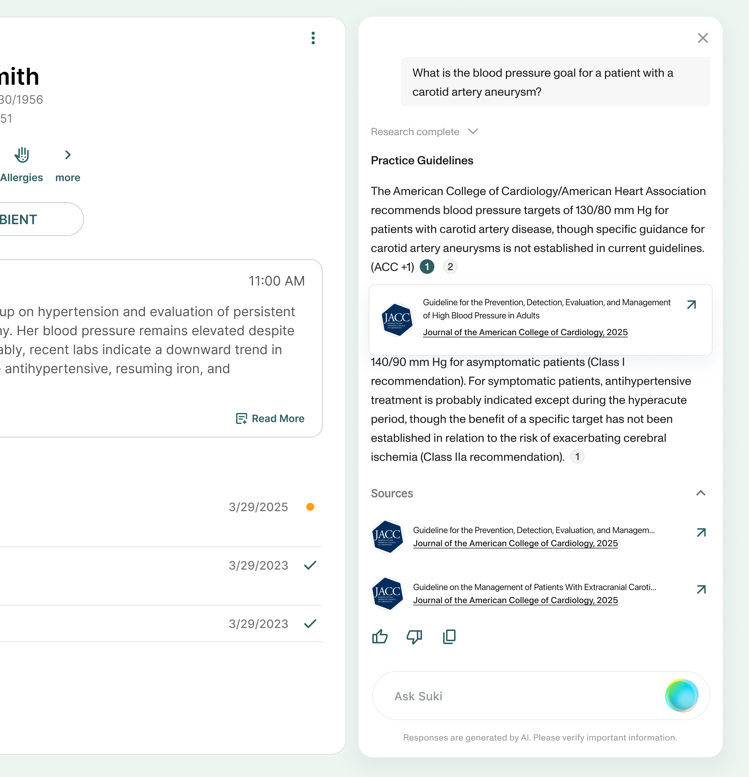The height and width of the screenshot is (777, 749).
Task: Click citation badge 2 after (ACC +1)
Action: pos(450,267)
